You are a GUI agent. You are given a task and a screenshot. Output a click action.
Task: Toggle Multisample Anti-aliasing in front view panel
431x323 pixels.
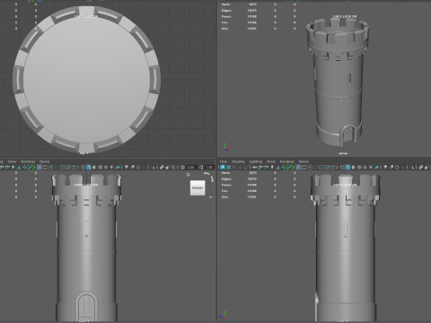[138, 167]
